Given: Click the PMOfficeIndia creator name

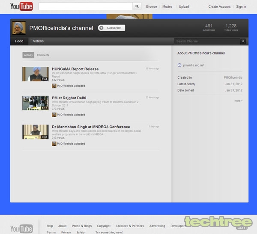Looking at the screenshot, I should click(233, 77).
